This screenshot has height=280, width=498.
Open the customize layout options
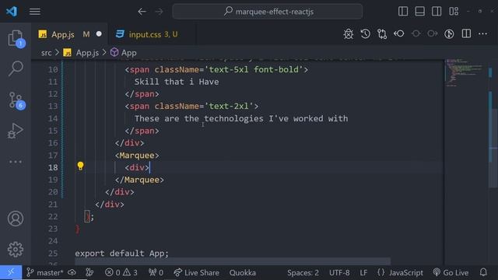pyautogui.click(x=454, y=12)
